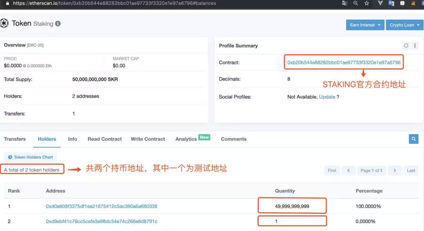
Task: Open the orange fox extension icon
Action: (413, 3)
